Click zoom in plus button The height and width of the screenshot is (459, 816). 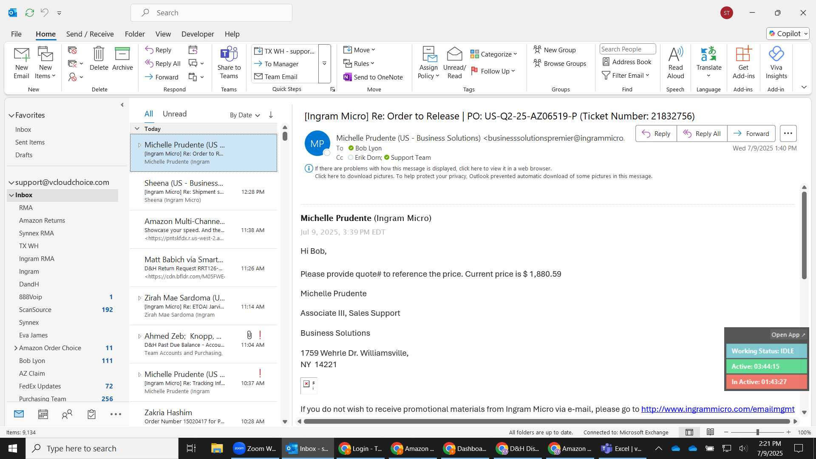click(788, 432)
